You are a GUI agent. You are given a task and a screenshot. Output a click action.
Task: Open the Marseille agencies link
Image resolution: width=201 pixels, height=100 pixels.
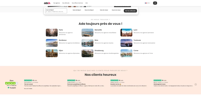coord(98,30)
